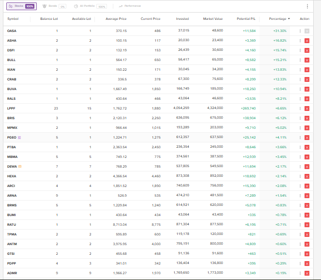Click the Potential P/L column header
The height and width of the screenshot is (280, 321).
click(246, 19)
